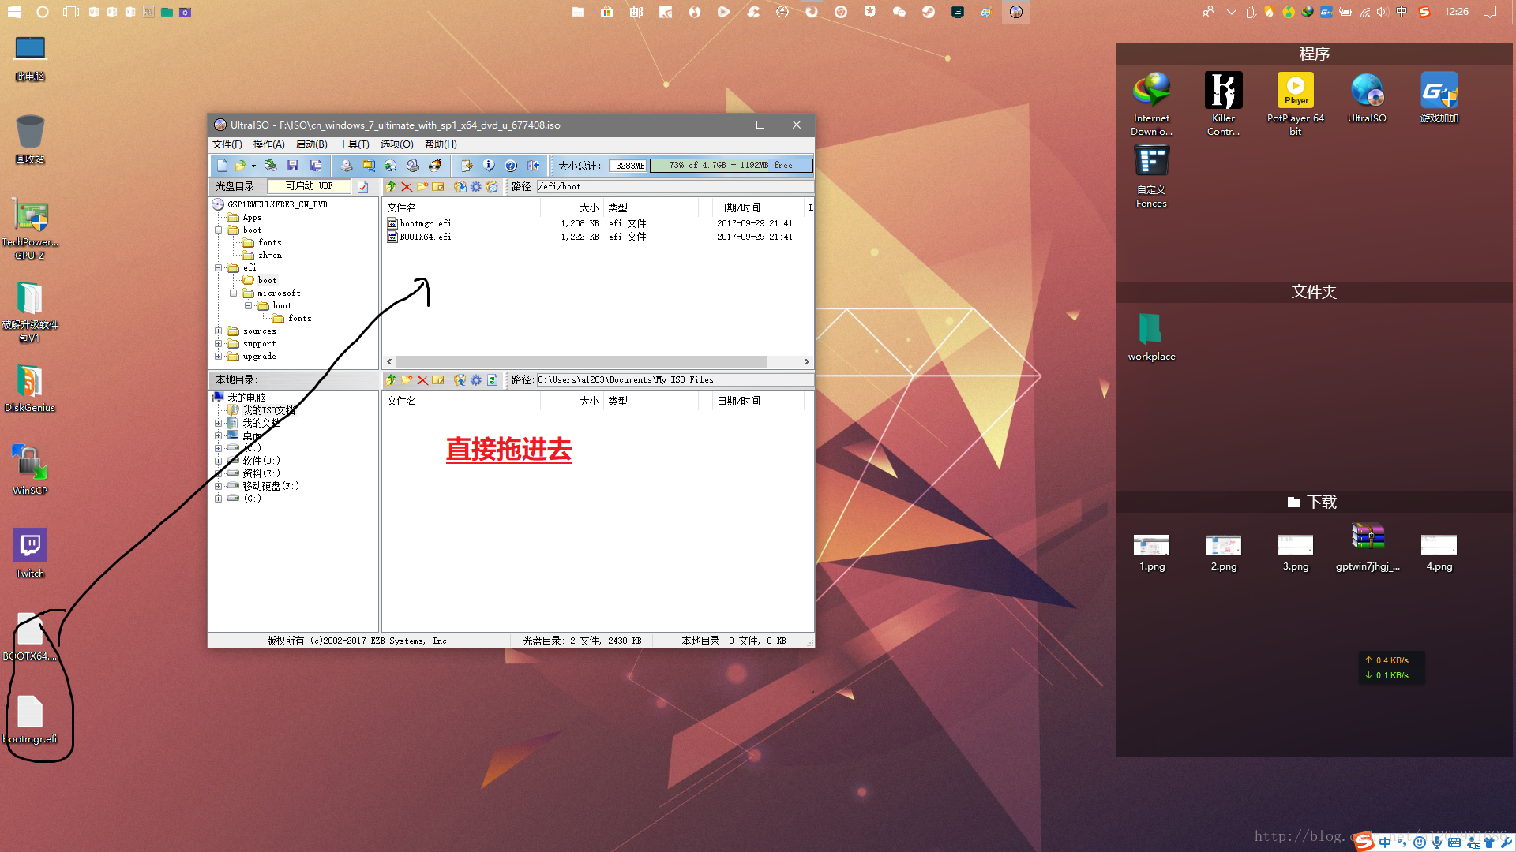
Task: Click the gear settings icon in disc toolbar
Action: [x=476, y=187]
